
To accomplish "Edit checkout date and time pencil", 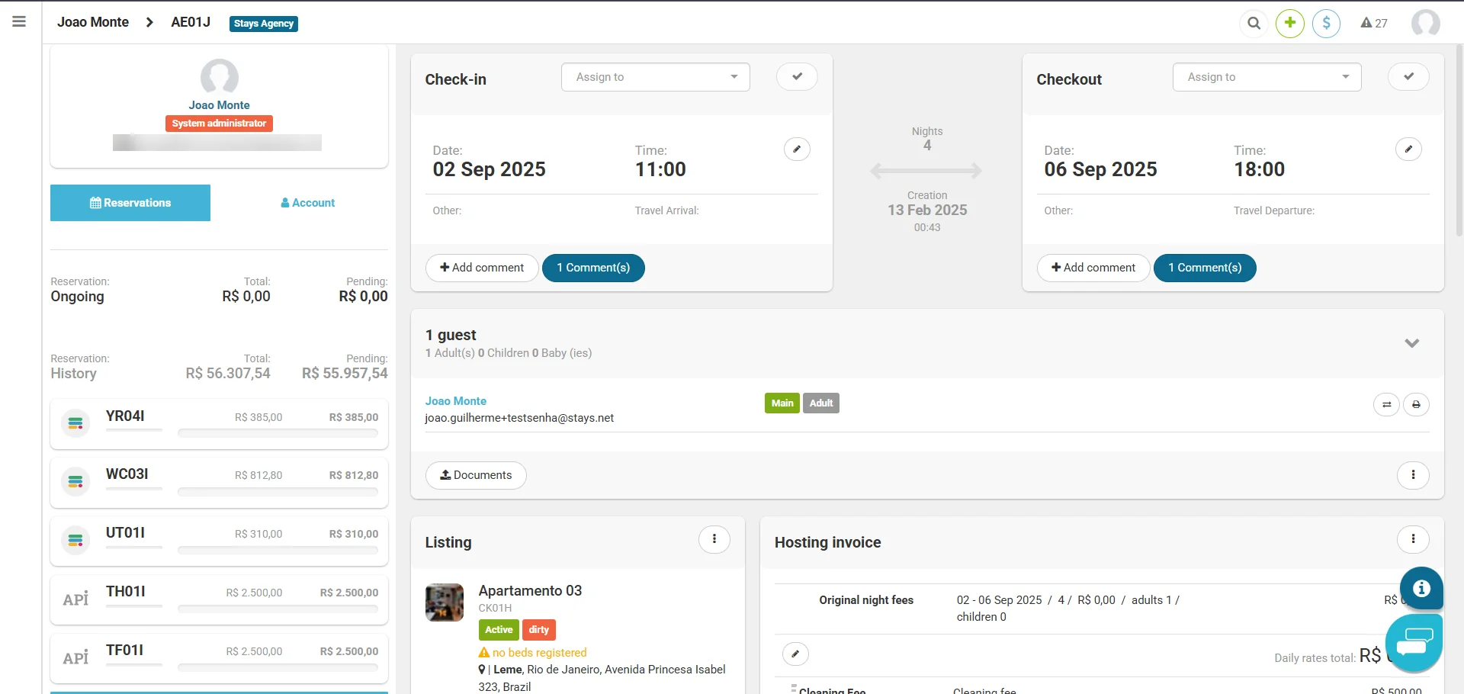I will [x=1408, y=149].
